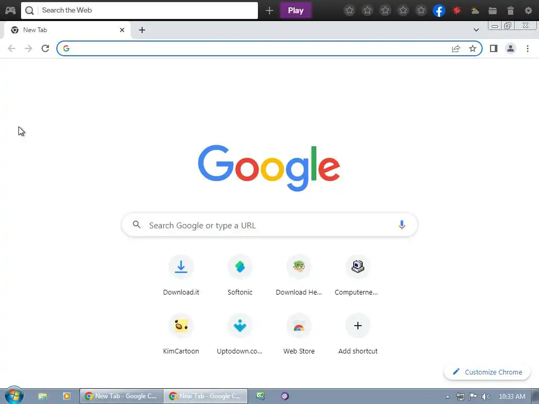Open the Softonic shortcut
539x404 pixels.
[240, 275]
